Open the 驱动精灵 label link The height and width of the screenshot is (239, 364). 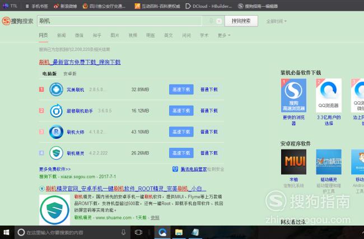329,179
